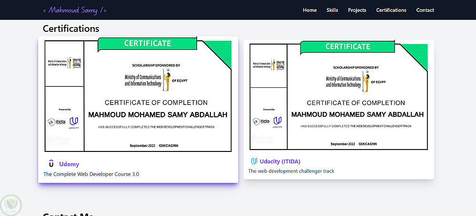Jump to Certifications nav link
Image resolution: width=476 pixels, height=216 pixels.
coord(391,10)
